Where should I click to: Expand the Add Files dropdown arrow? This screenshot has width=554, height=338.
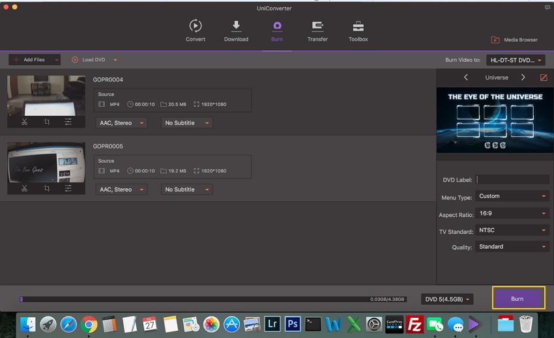(57, 60)
